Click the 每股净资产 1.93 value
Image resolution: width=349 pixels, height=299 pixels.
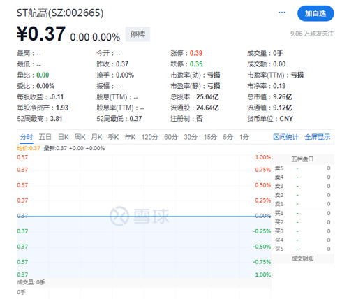62,108
